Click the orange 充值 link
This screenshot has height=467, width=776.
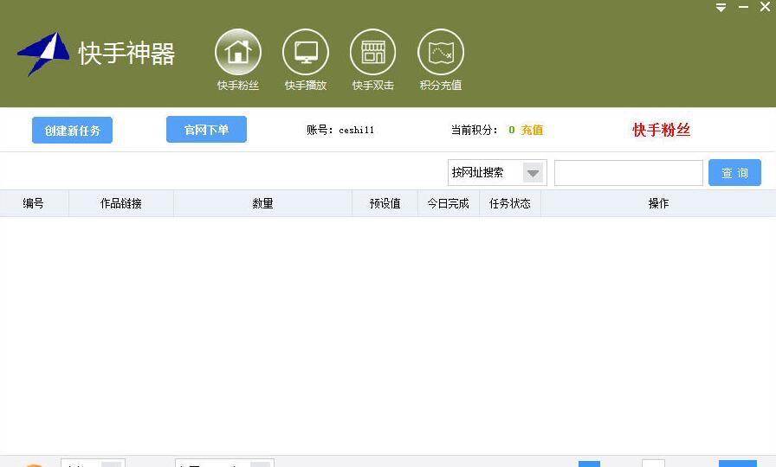(x=532, y=130)
